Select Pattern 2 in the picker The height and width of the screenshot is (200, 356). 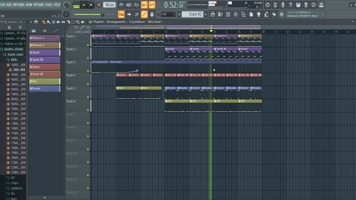point(44,45)
